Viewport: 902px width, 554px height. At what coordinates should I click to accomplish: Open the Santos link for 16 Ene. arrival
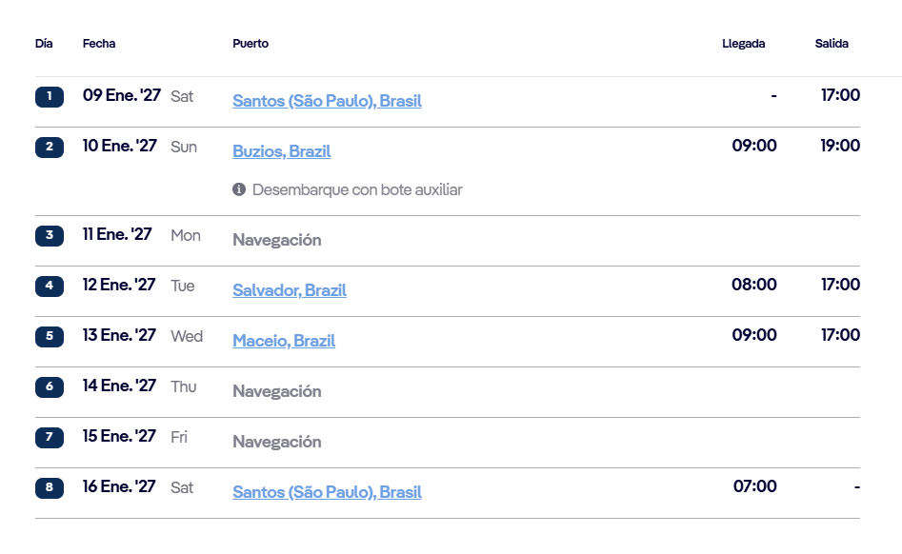point(327,492)
